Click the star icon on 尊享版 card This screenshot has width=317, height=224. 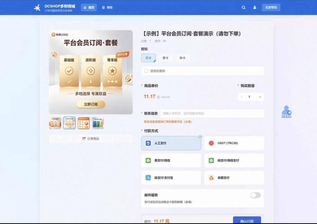click(x=112, y=71)
